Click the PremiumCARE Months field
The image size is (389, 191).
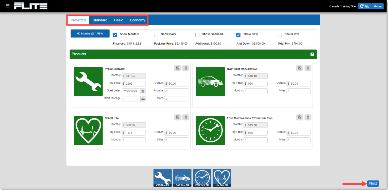(176, 91)
